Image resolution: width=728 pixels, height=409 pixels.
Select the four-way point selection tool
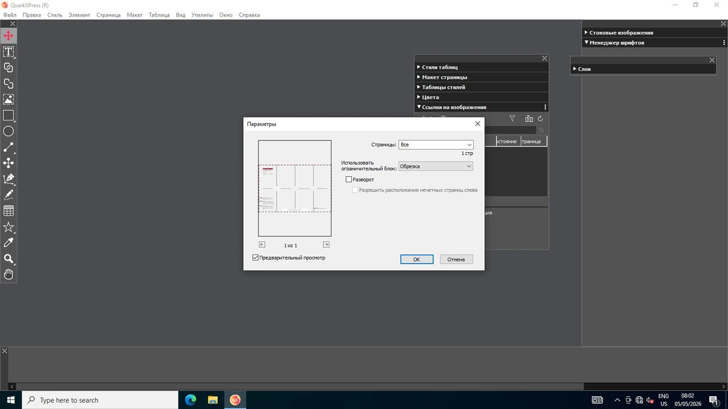click(x=8, y=163)
